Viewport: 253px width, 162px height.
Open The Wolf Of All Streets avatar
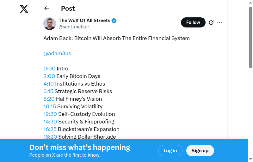[x=50, y=24]
